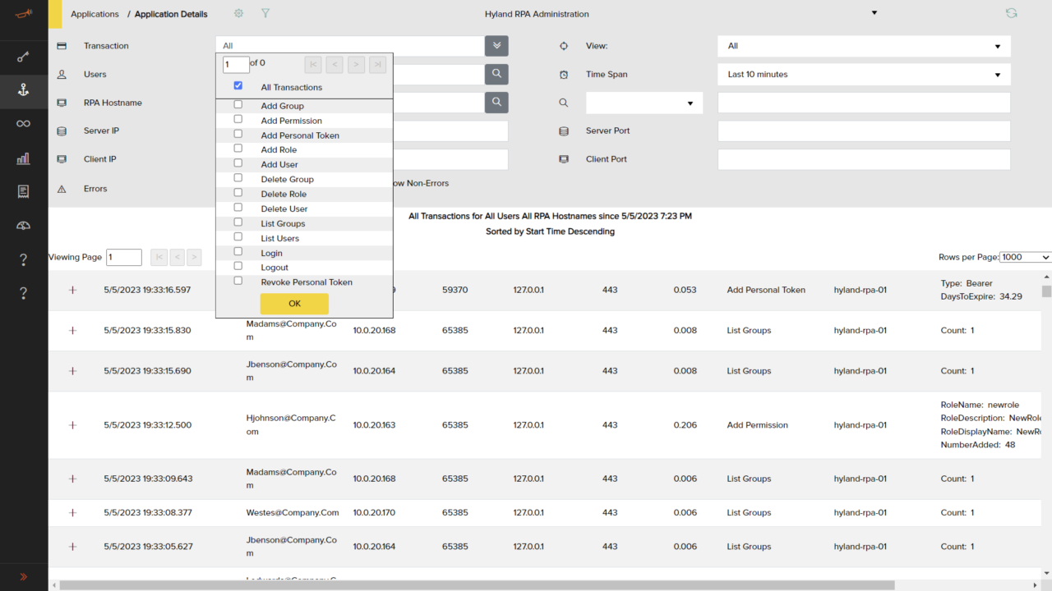Screen dimensions: 1052x591
Task: Click the Viewing Page number input field
Action: click(x=123, y=257)
